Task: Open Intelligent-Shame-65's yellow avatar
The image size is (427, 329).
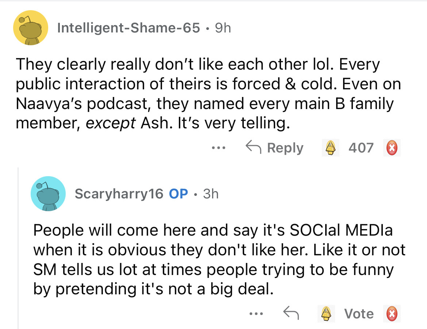Action: click(x=31, y=28)
